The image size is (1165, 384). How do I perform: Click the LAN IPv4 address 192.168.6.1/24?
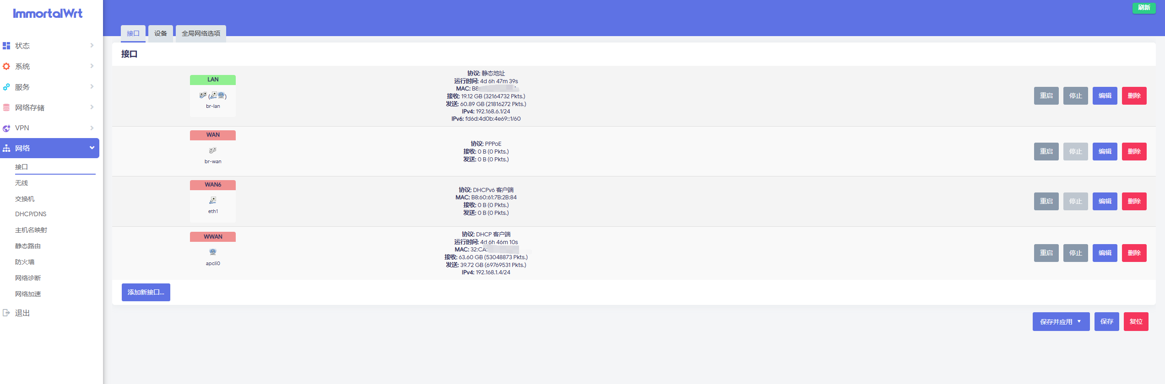coord(493,111)
